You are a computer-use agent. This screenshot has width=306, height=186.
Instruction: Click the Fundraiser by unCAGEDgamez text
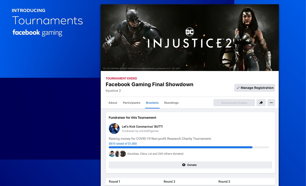[x=140, y=131]
